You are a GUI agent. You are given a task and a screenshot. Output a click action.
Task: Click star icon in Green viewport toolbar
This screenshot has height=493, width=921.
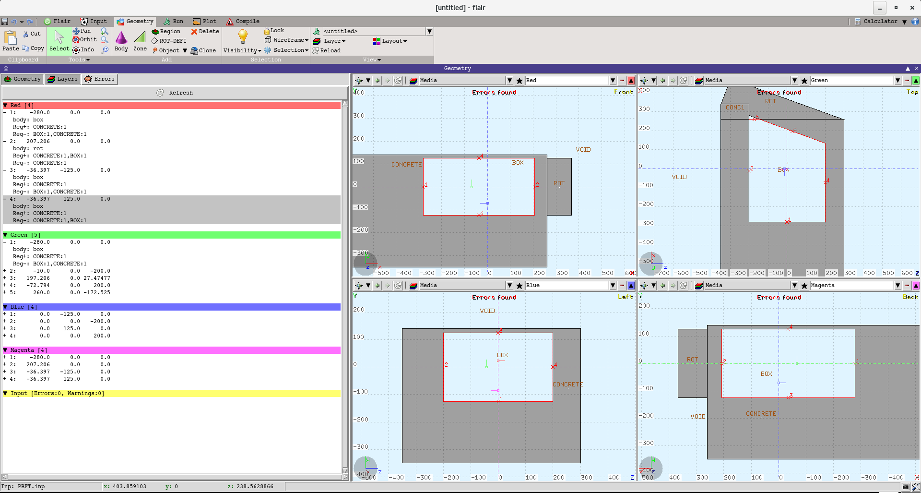pos(804,81)
